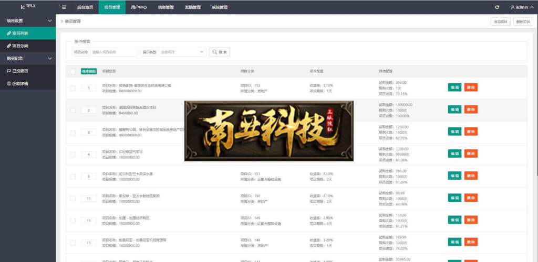Check the row with project ID 153
The height and width of the screenshot is (262, 538).
click(x=73, y=88)
